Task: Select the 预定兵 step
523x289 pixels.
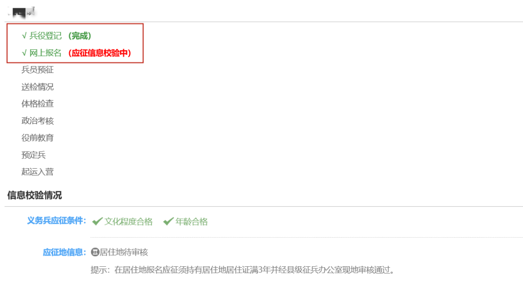Action: pos(33,155)
